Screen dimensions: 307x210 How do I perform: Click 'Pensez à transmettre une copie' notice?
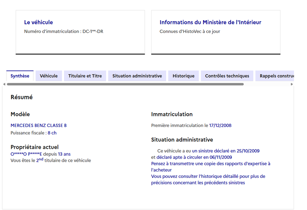coord(211,167)
